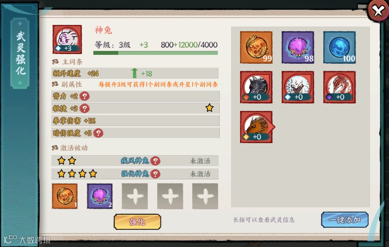Pick the red phoenix spirit icon
389x247 pixels.
(339, 87)
